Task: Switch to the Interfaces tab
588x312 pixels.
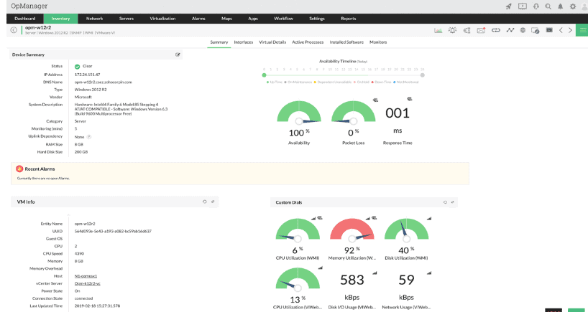Action: [244, 42]
